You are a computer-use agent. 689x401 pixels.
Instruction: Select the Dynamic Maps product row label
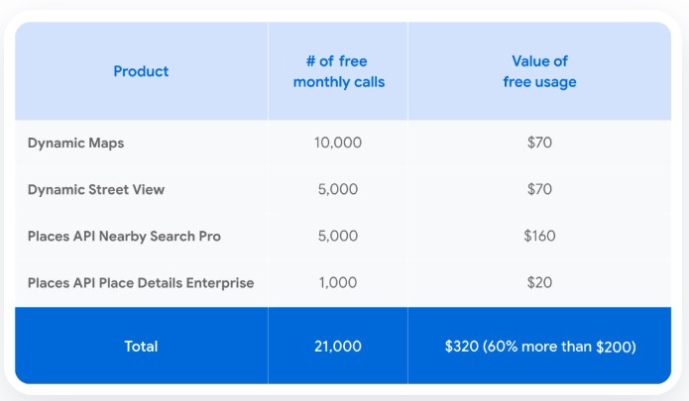(75, 143)
